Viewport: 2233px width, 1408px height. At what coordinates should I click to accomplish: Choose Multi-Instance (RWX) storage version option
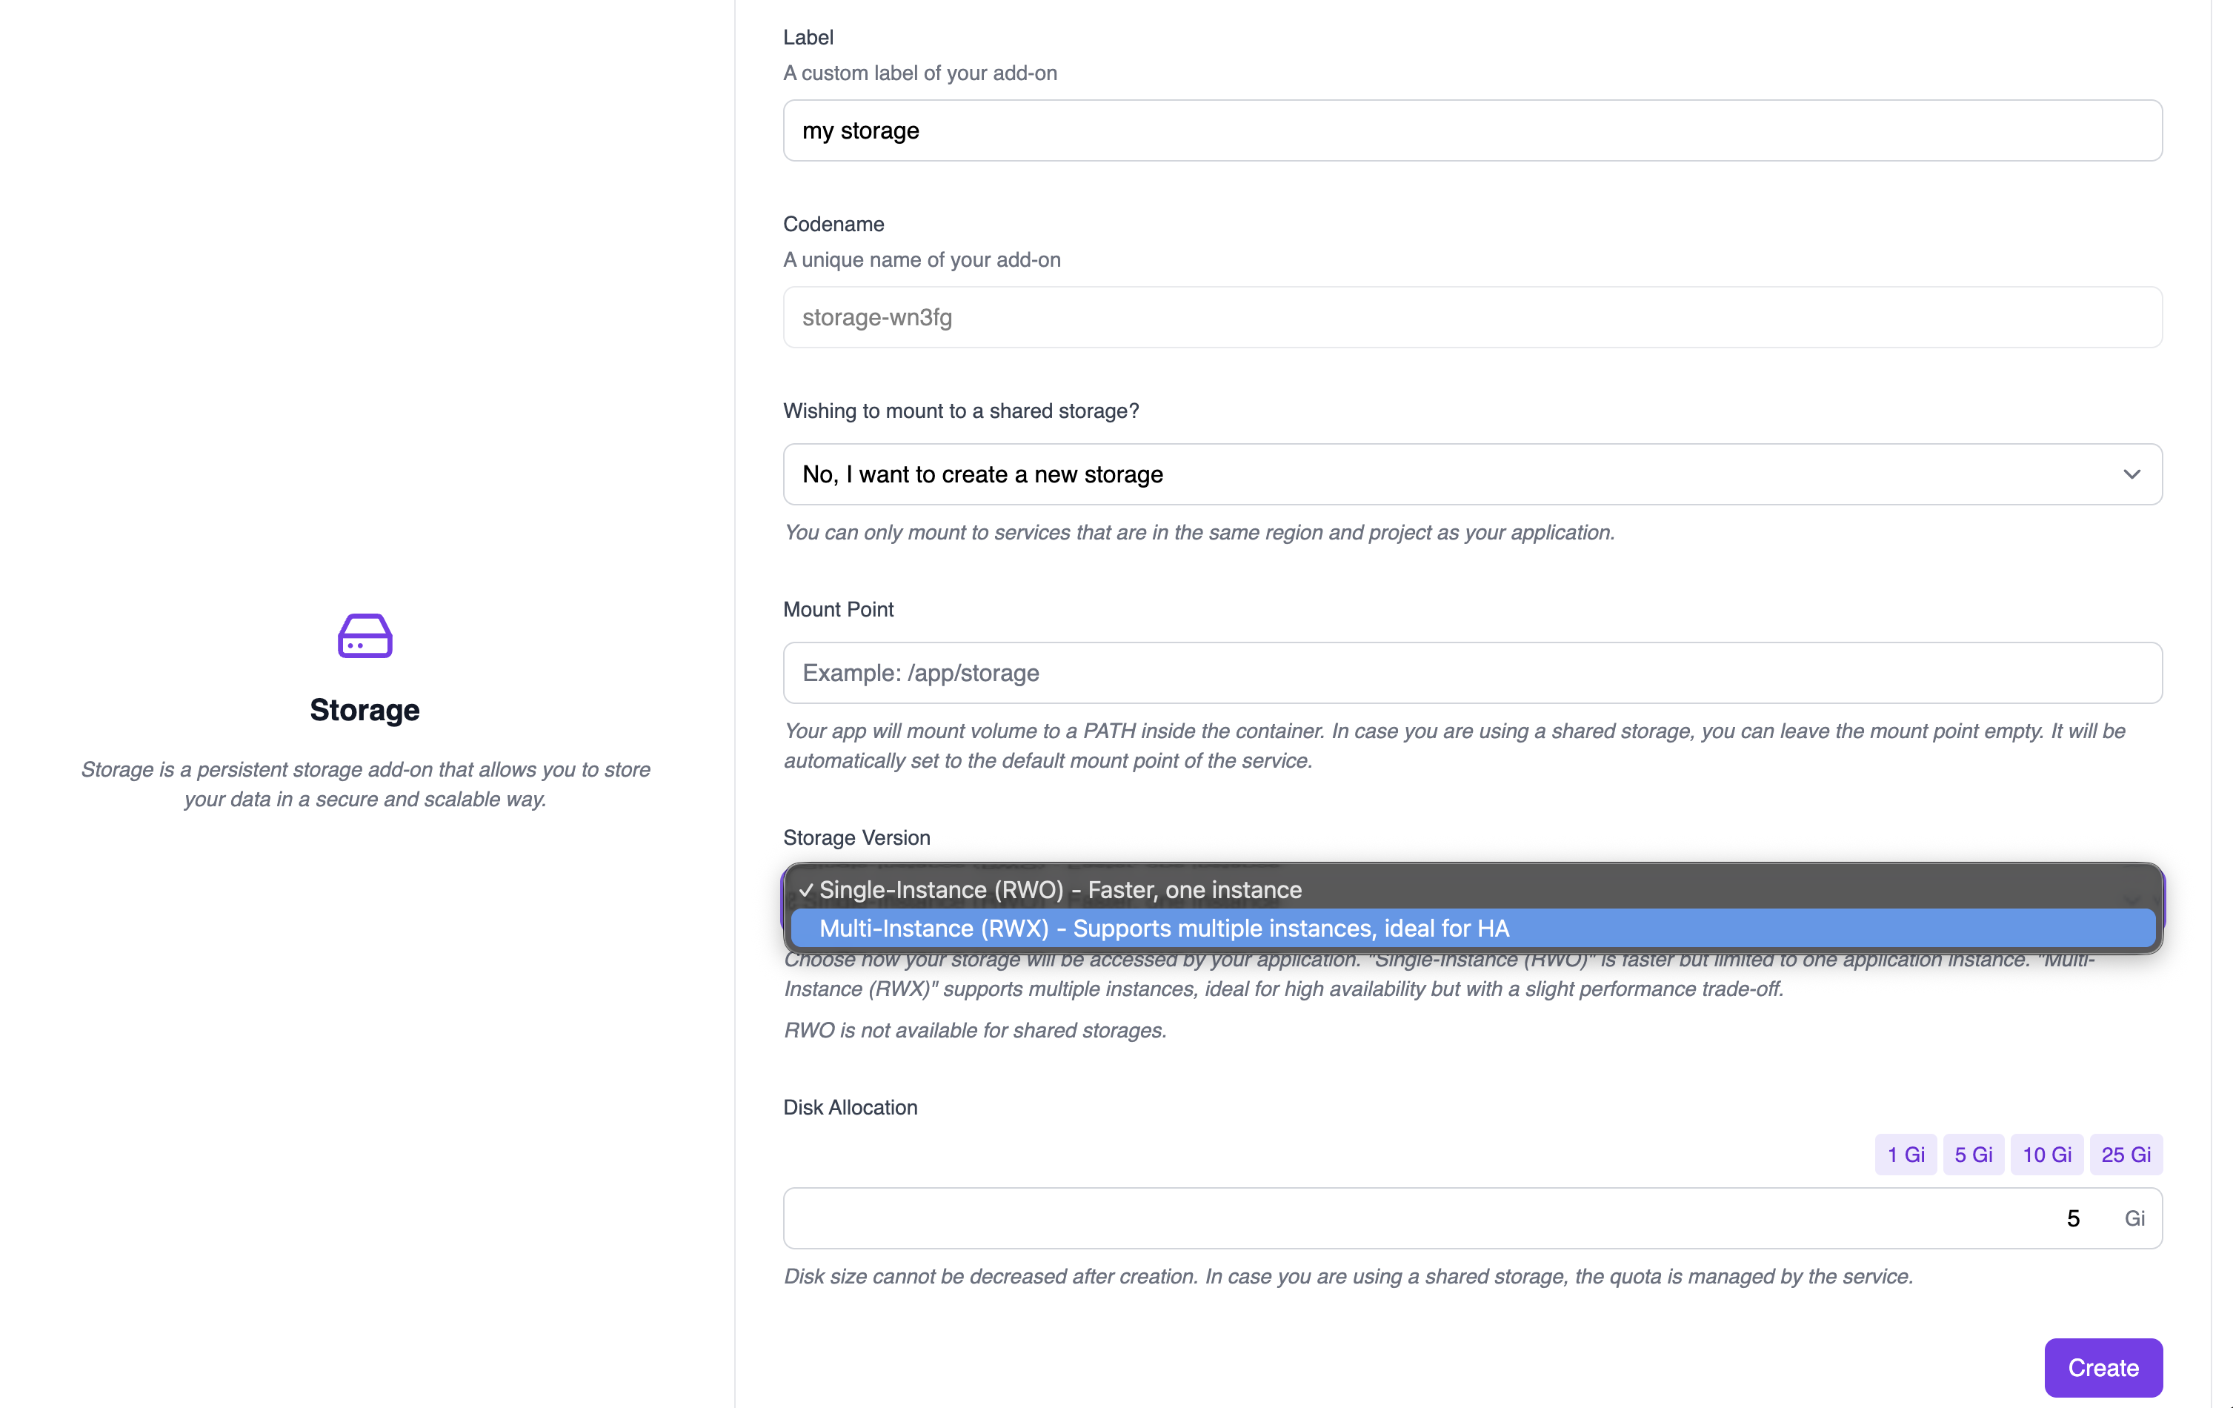[1164, 929]
